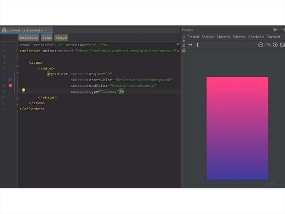This screenshot has width=285, height=214.
Task: Click the hide Preview panel icon
Action: coord(282,30)
